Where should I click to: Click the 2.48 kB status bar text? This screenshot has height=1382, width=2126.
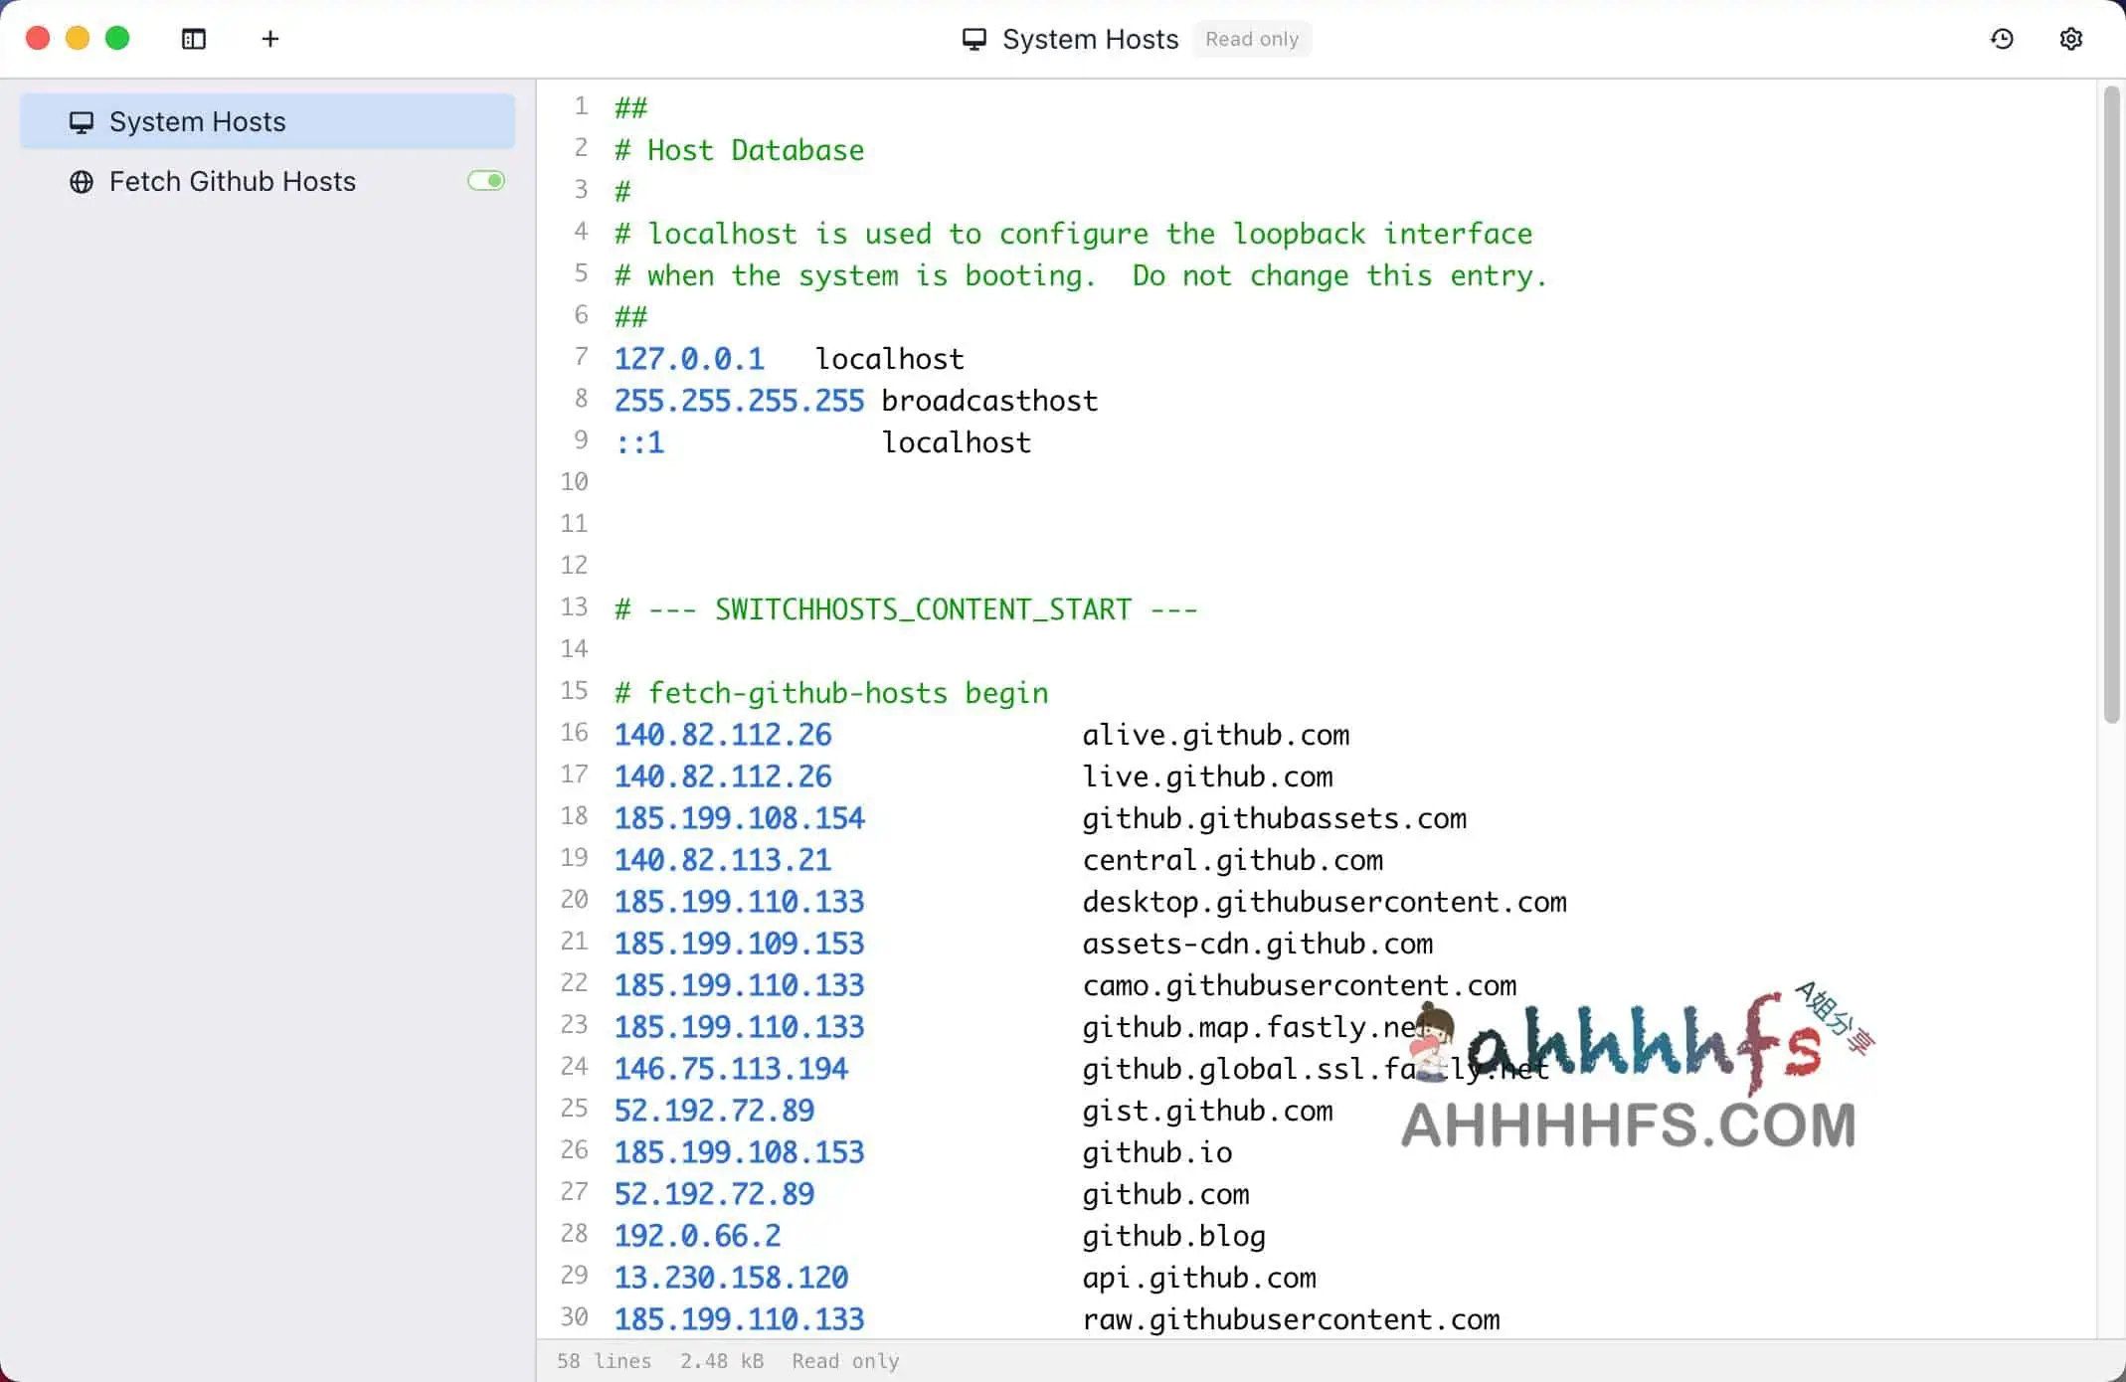pyautogui.click(x=722, y=1360)
